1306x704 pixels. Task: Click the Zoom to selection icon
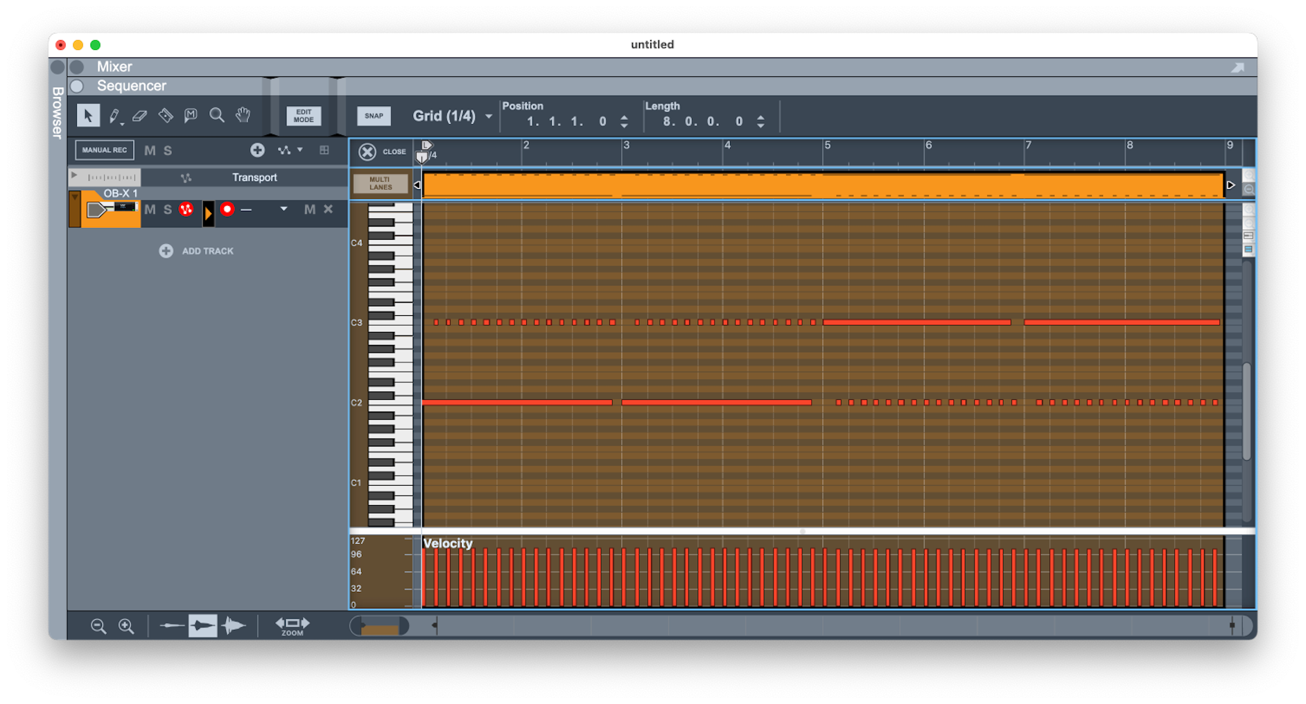tap(293, 626)
